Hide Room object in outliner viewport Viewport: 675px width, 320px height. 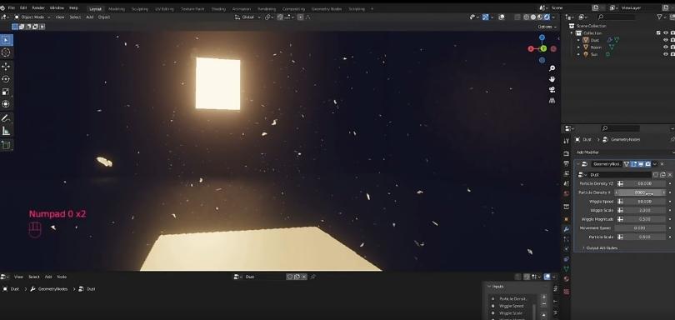point(666,47)
